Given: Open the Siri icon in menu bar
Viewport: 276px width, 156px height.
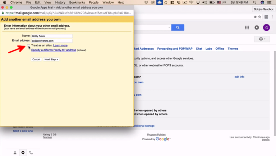Looking at the screenshot, I should [x=262, y=3].
